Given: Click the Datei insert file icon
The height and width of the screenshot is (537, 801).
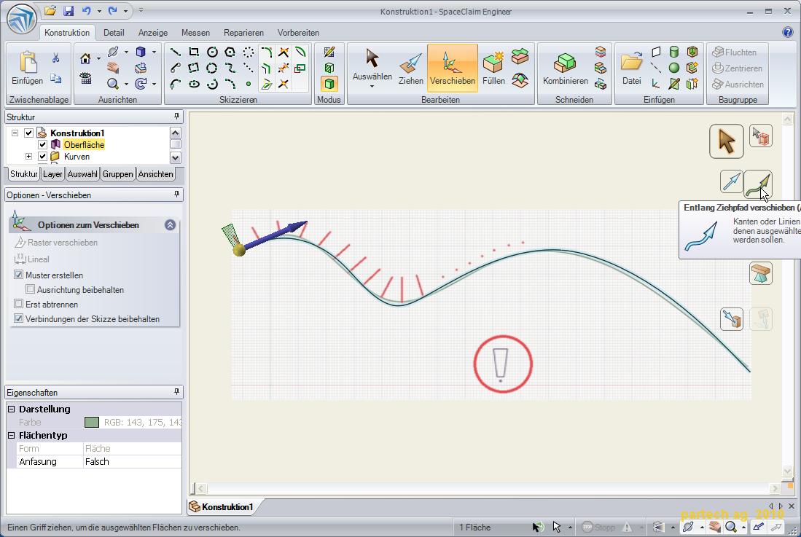Looking at the screenshot, I should tap(631, 68).
